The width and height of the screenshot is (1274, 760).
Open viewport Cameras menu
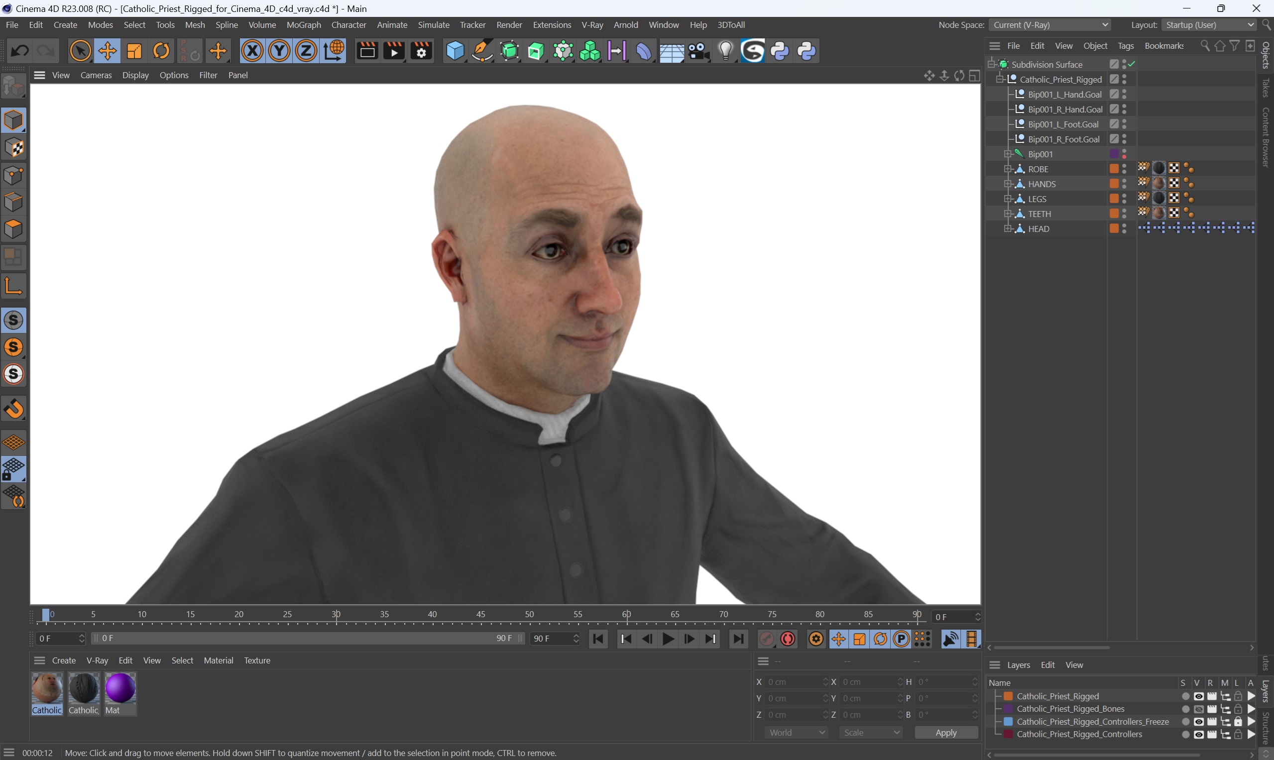click(96, 75)
